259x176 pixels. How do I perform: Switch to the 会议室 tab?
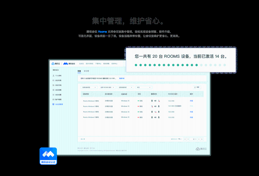(x=86, y=71)
